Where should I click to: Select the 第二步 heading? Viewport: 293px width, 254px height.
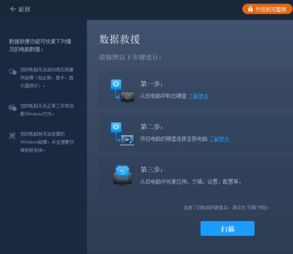[x=151, y=127]
